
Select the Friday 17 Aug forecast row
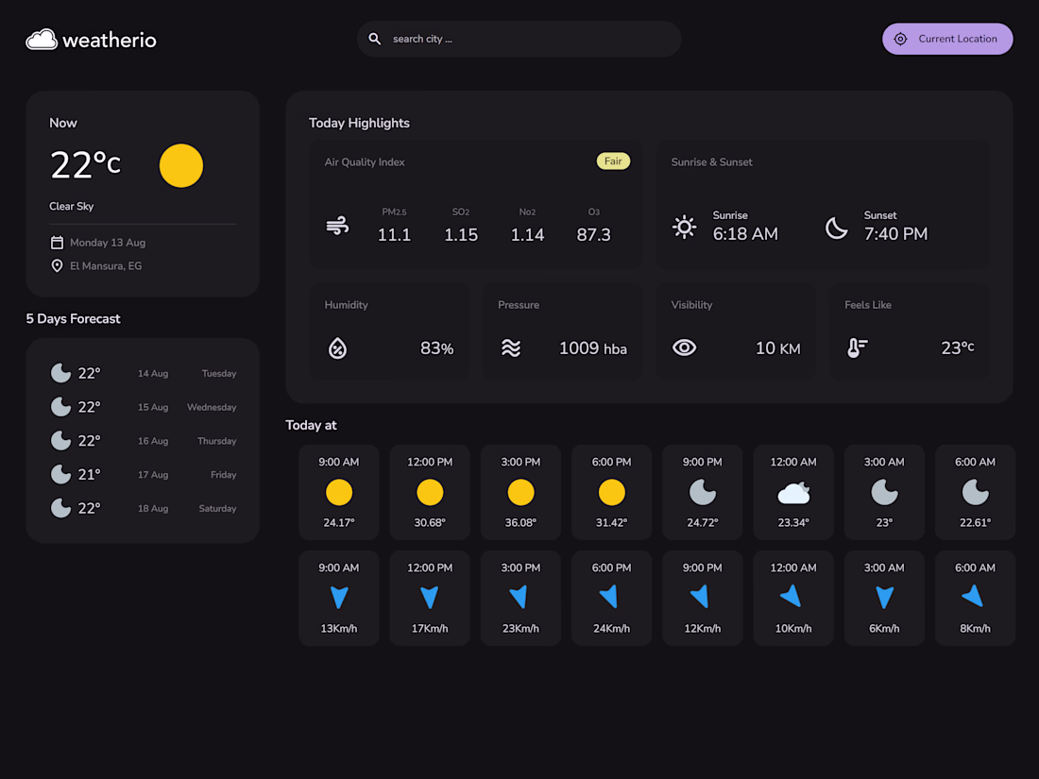[144, 474]
